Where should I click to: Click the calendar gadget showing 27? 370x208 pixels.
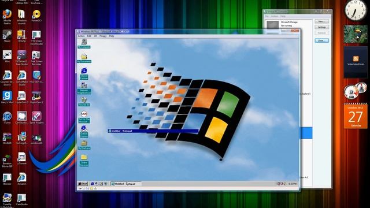(x=356, y=116)
